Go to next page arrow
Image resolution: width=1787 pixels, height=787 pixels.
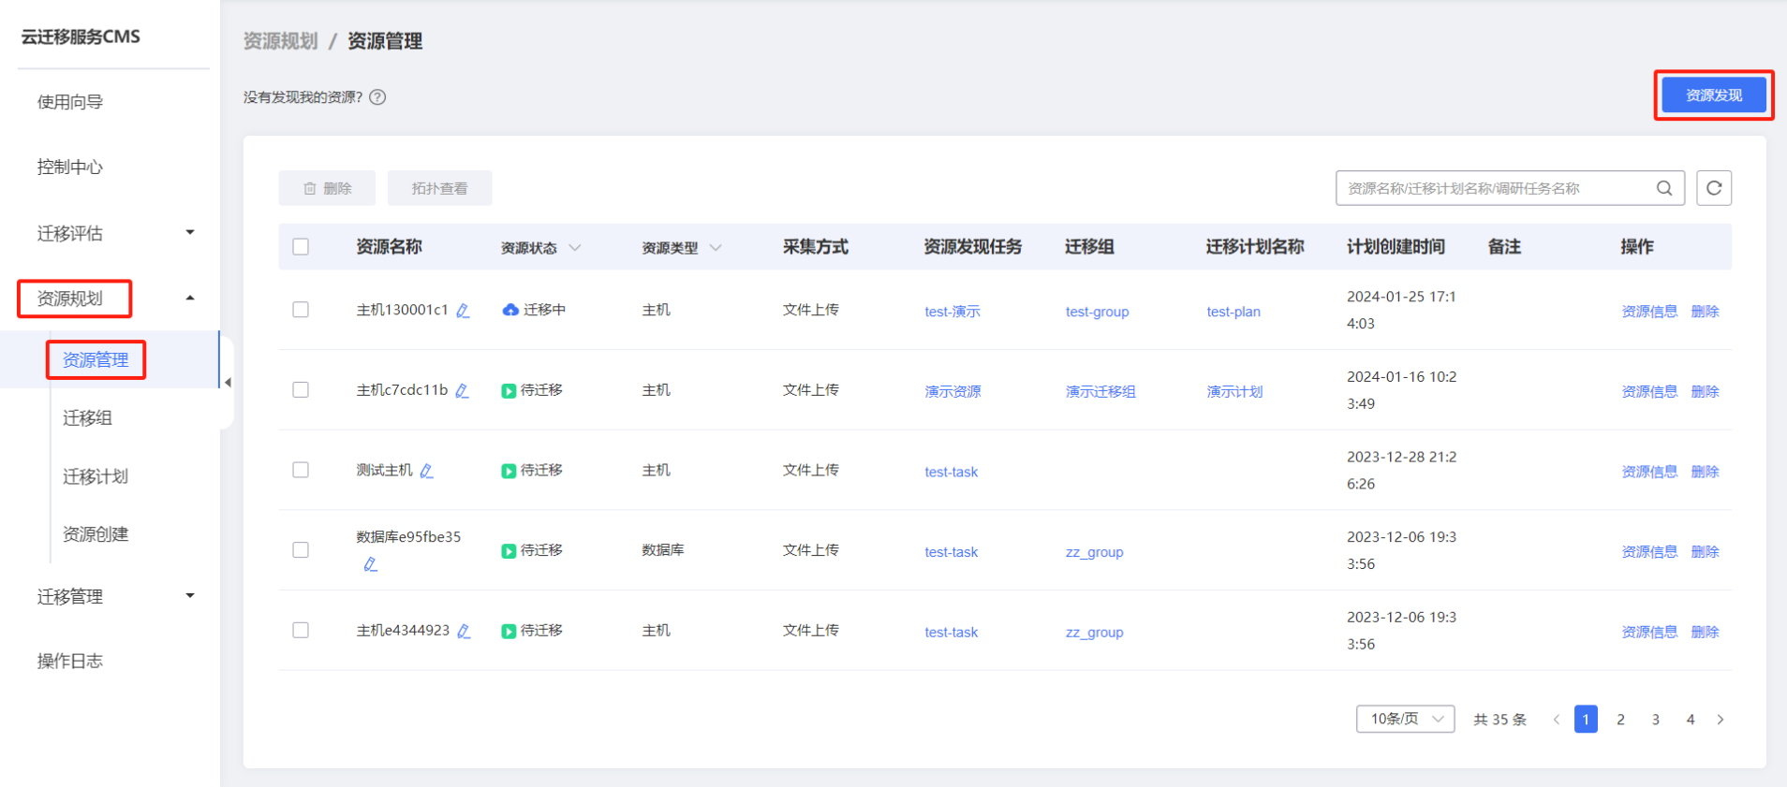pos(1721,720)
